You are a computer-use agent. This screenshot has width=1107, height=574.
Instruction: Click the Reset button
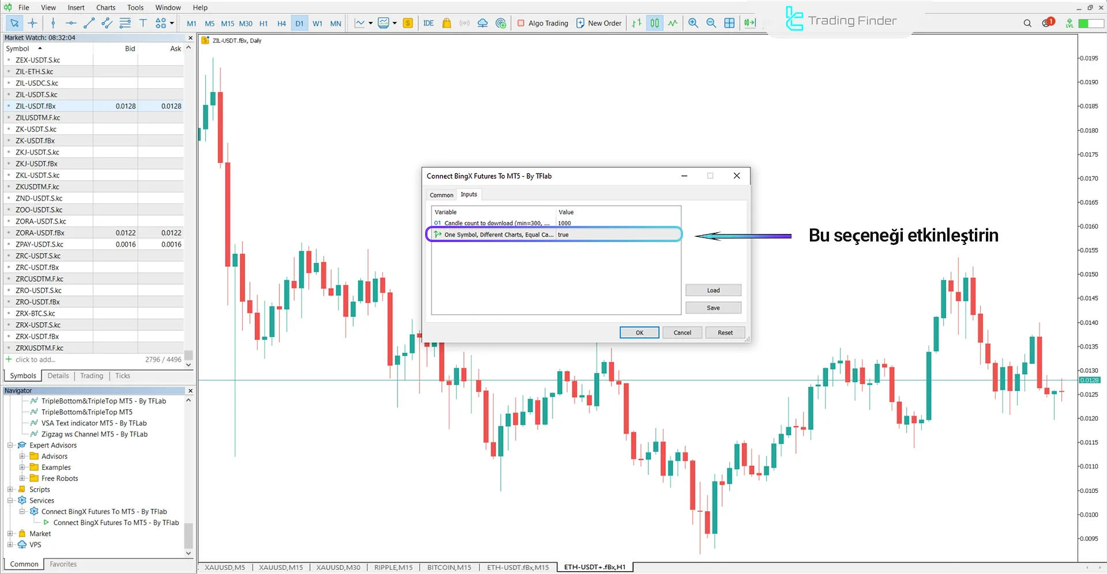click(x=725, y=333)
